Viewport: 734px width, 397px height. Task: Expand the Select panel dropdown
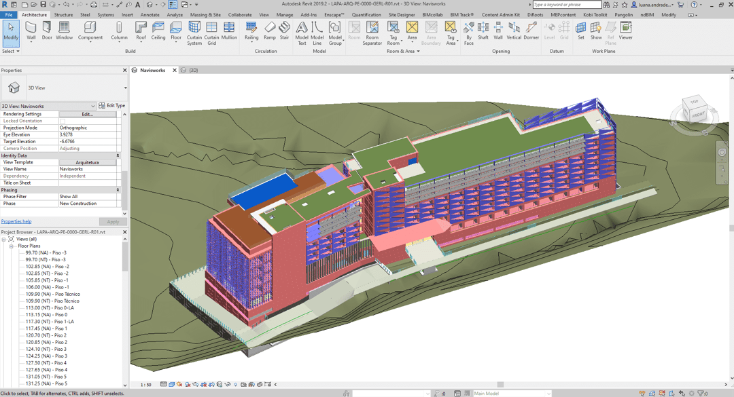point(11,52)
